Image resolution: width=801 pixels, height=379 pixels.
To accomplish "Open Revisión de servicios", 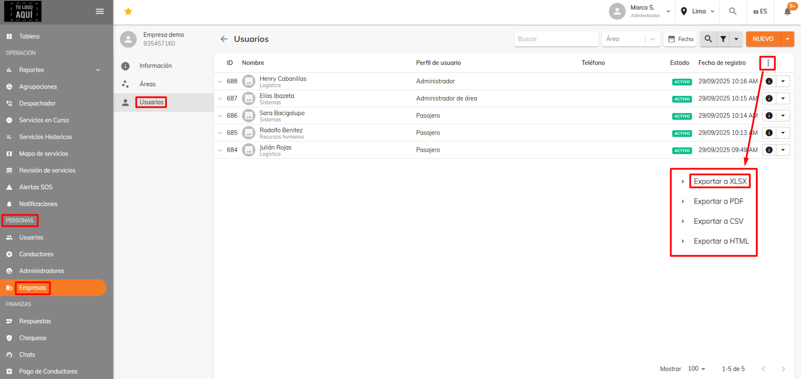I will (x=47, y=171).
